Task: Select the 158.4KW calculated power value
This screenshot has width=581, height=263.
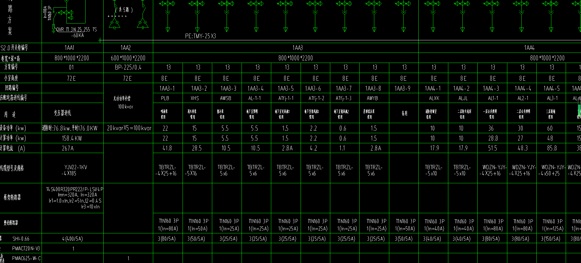Action: click(72, 138)
